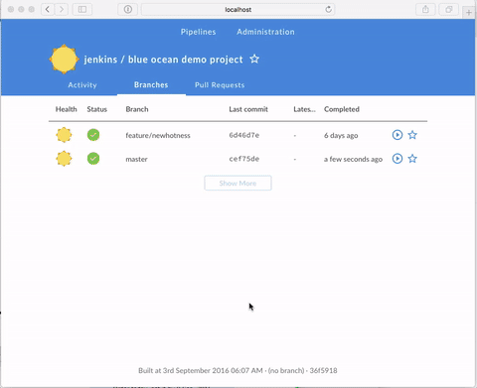
Task: Switch to the Activity tab
Action: [x=82, y=85]
